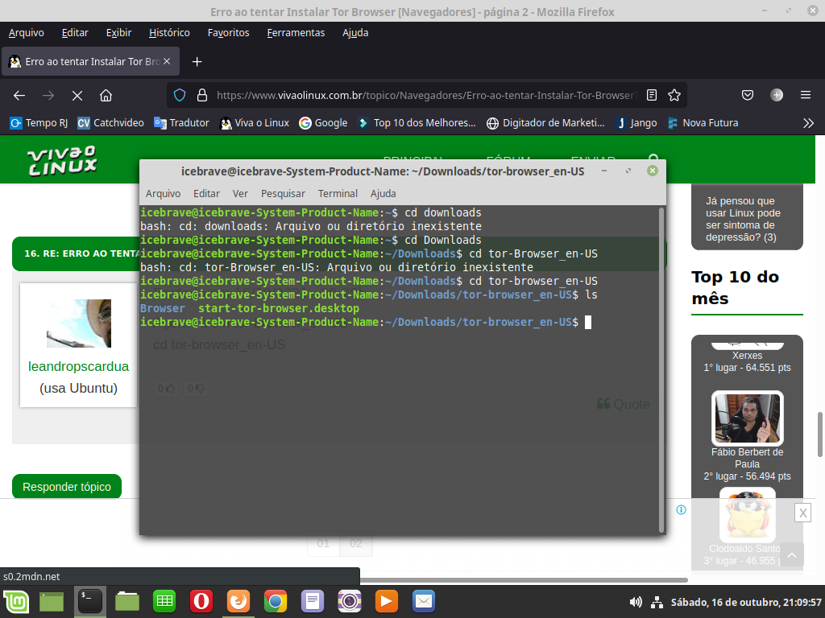Toggle reader view in the address bar
The width and height of the screenshot is (825, 618).
pyautogui.click(x=651, y=95)
